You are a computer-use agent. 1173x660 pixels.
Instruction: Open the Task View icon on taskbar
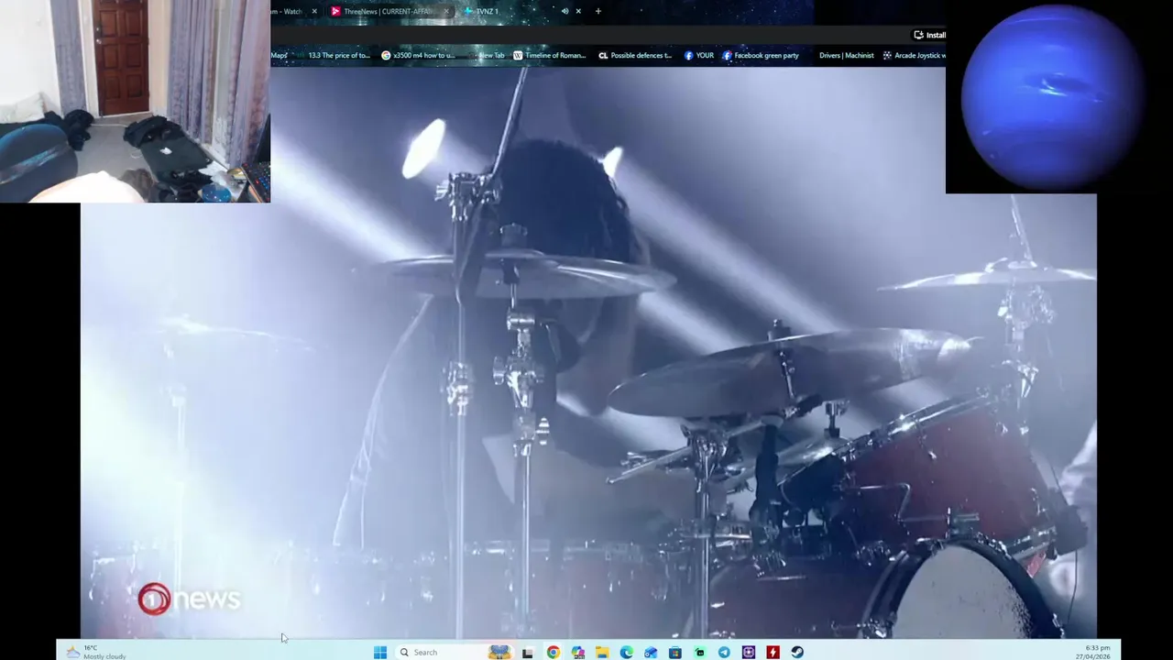tap(528, 652)
